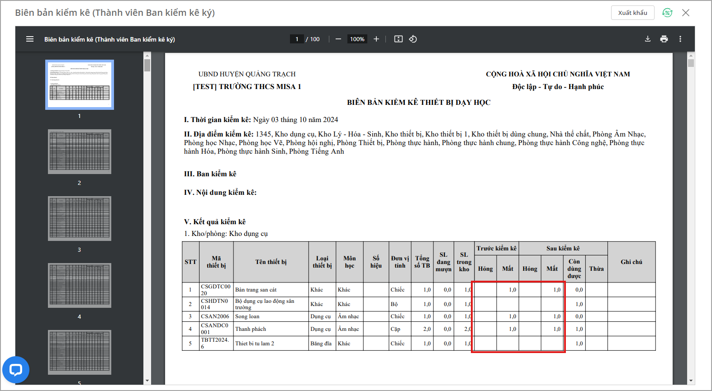This screenshot has width=712, height=391.
Task: Select page 5 thumbnail
Action: coord(80,352)
